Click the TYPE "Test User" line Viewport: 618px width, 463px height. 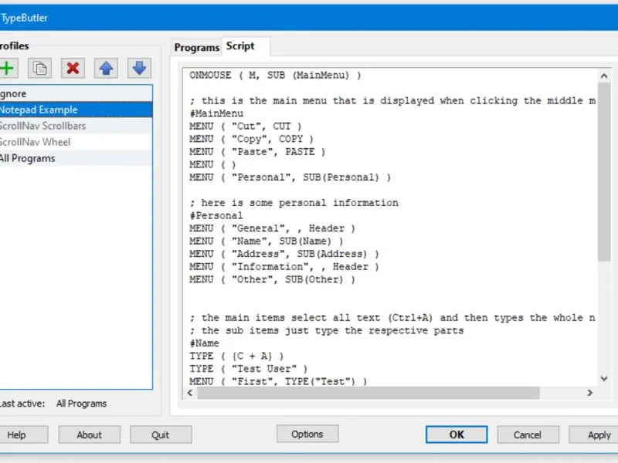(x=248, y=369)
